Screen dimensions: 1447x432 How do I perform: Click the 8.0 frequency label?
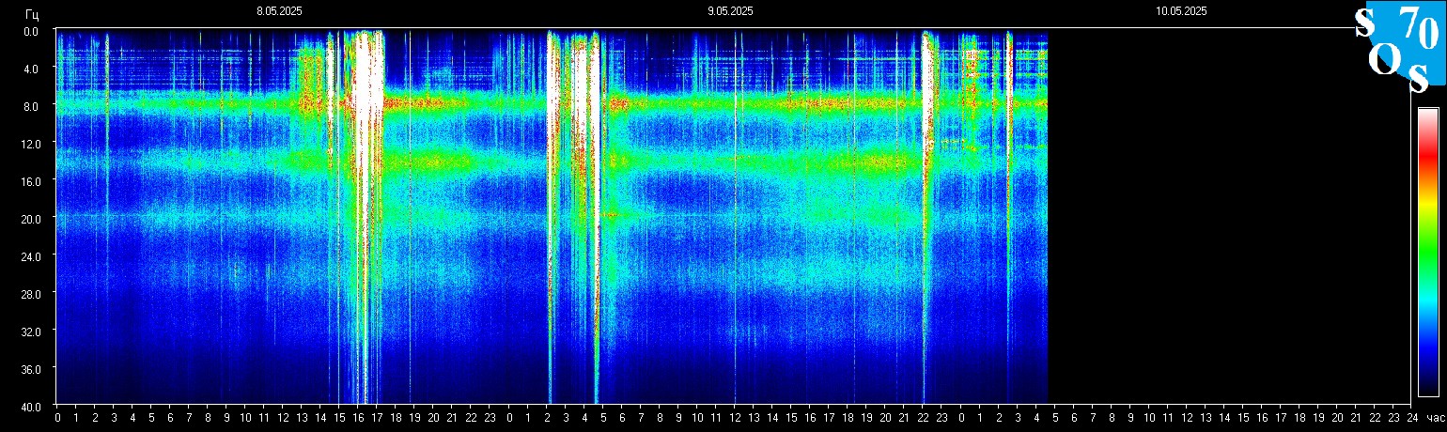[31, 106]
